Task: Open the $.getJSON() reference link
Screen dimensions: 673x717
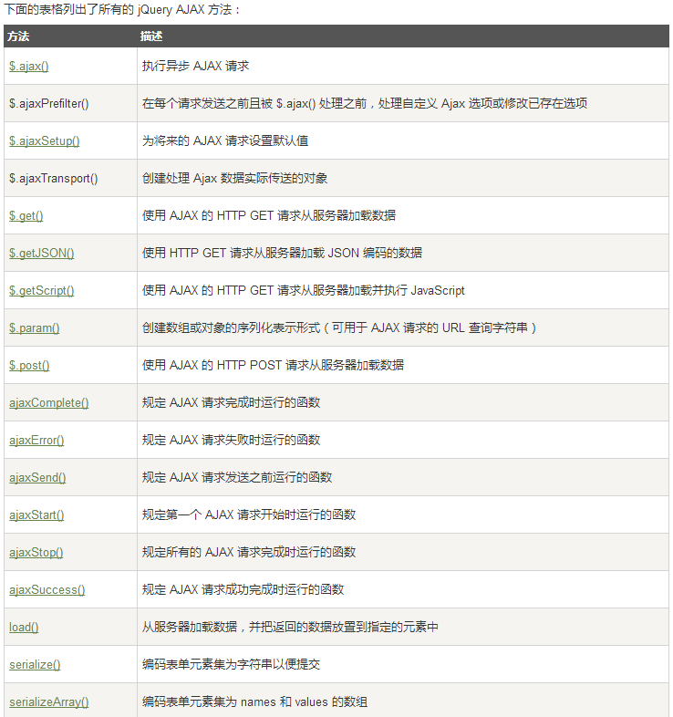Action: [x=42, y=254]
